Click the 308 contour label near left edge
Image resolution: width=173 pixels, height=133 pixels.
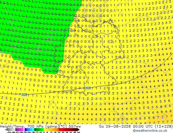pos(24,94)
